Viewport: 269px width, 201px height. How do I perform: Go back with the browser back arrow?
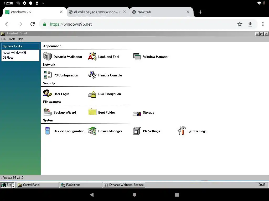[x=7, y=24]
